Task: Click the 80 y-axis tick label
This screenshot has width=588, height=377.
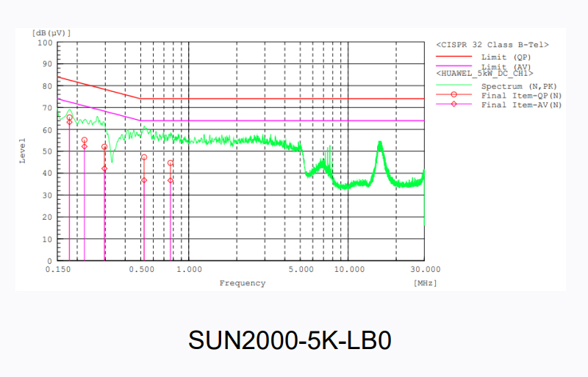Action: pyautogui.click(x=47, y=86)
